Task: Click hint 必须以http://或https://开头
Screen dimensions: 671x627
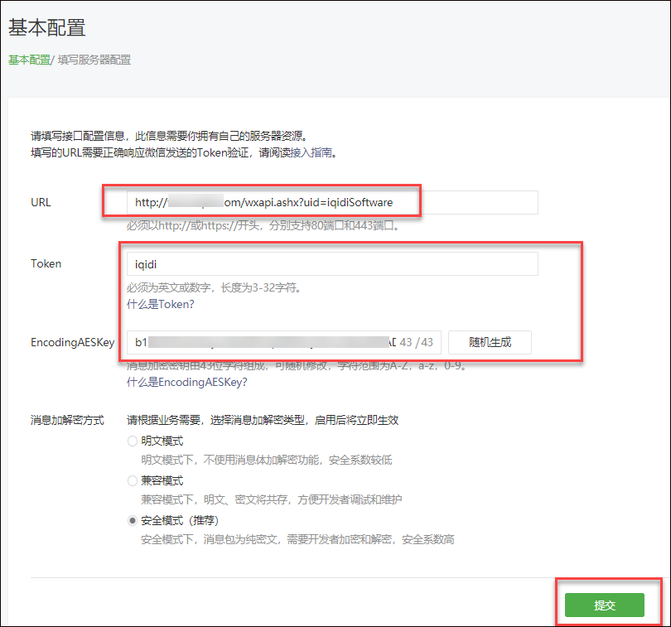Action: 263,225
